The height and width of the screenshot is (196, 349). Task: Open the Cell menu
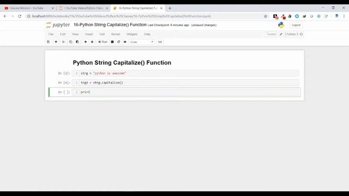click(102, 34)
